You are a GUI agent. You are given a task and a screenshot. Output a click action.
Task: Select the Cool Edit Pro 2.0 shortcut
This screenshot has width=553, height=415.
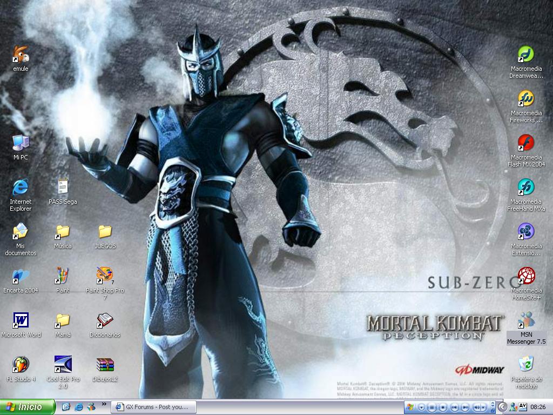pyautogui.click(x=63, y=372)
